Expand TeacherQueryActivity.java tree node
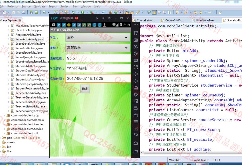 click(x=9, y=111)
